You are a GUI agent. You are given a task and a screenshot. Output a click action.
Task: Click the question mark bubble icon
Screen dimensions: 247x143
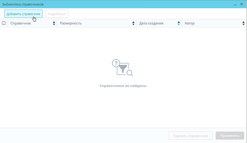116,63
